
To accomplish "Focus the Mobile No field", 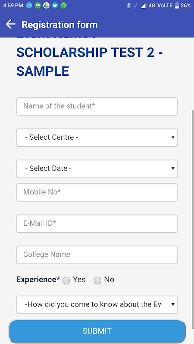I will point(97,192).
